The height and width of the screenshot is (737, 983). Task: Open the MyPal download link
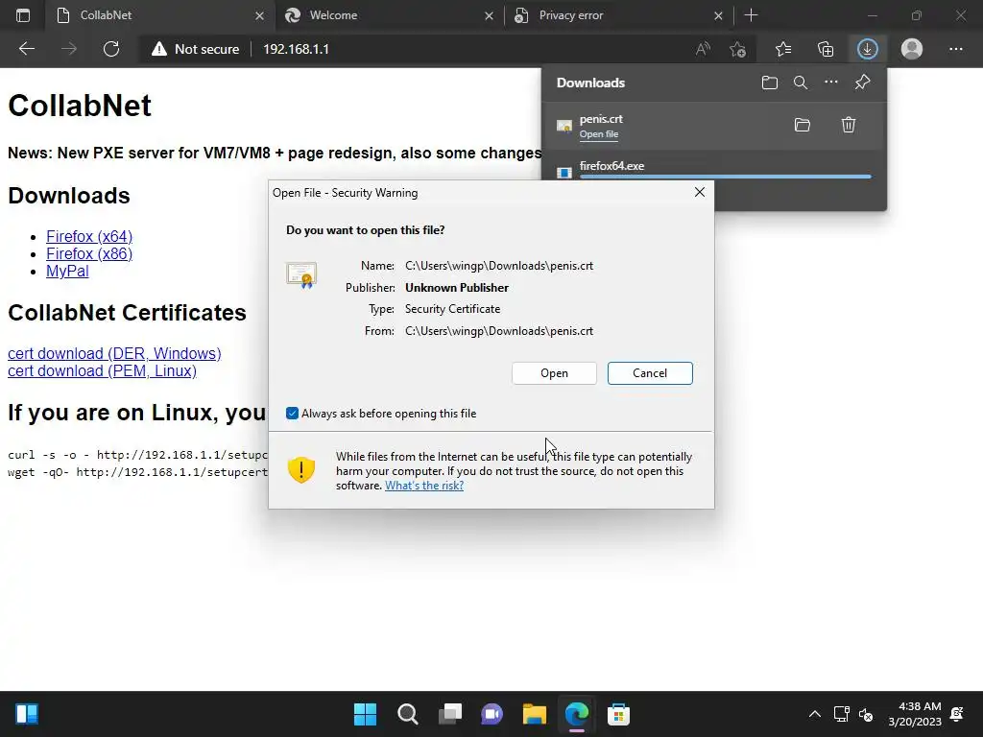point(67,272)
